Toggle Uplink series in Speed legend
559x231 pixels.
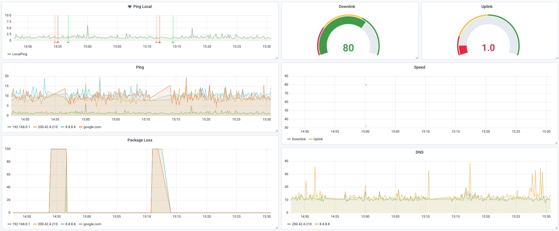[x=318, y=139]
